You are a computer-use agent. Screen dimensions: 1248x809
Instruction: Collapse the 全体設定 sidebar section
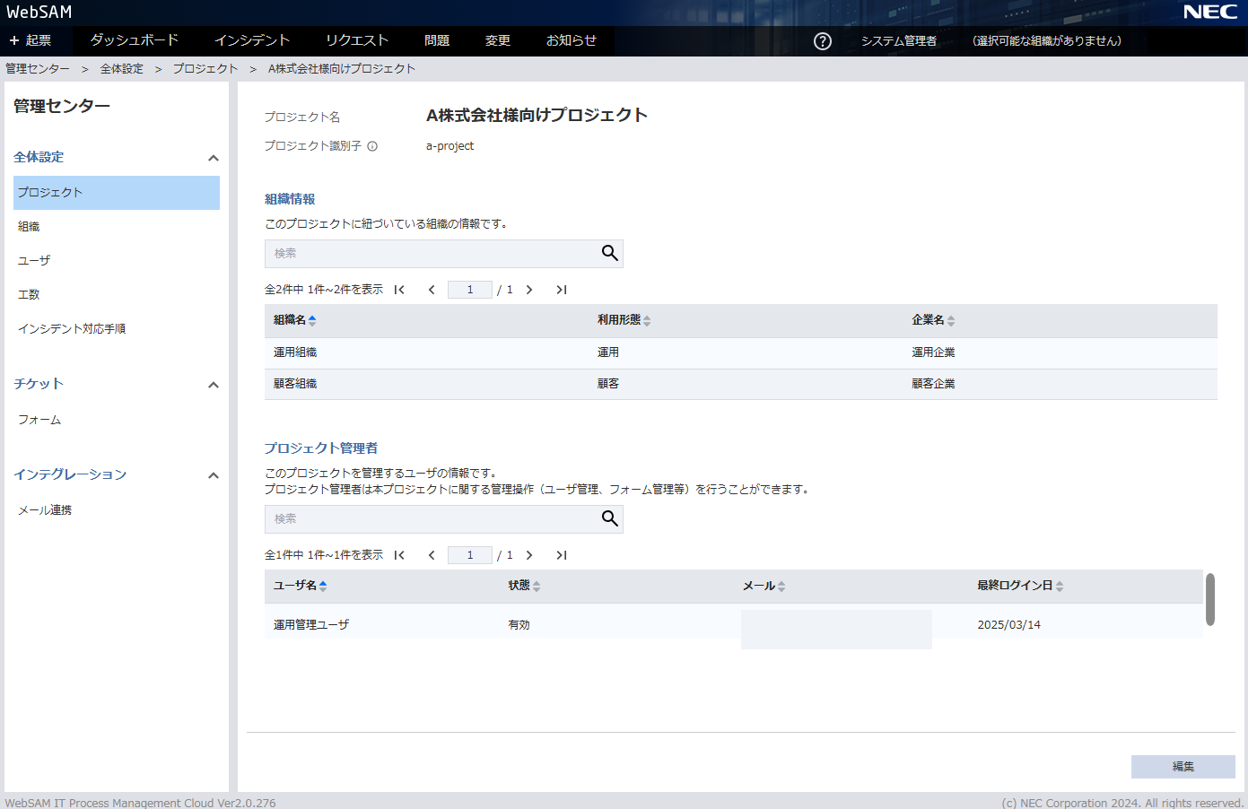(213, 158)
